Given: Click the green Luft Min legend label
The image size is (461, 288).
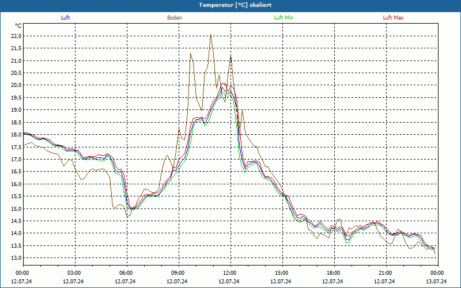Looking at the screenshot, I should click(284, 18).
